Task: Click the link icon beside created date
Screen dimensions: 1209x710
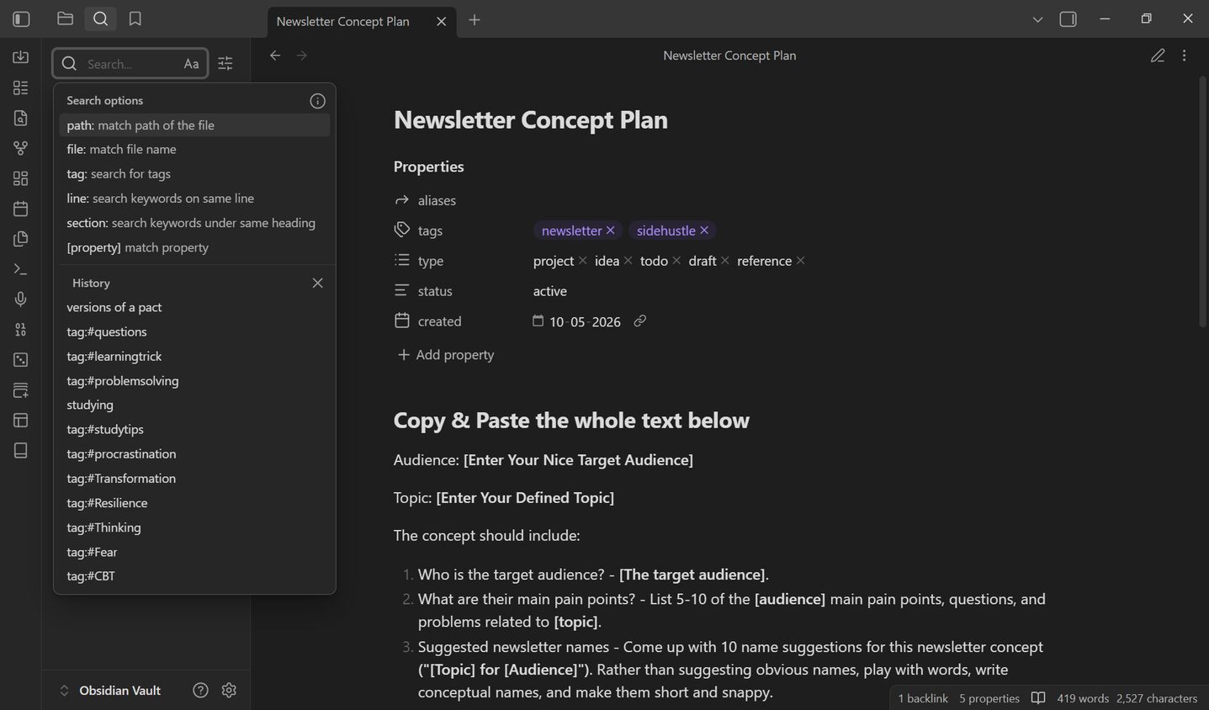Action: click(x=640, y=321)
